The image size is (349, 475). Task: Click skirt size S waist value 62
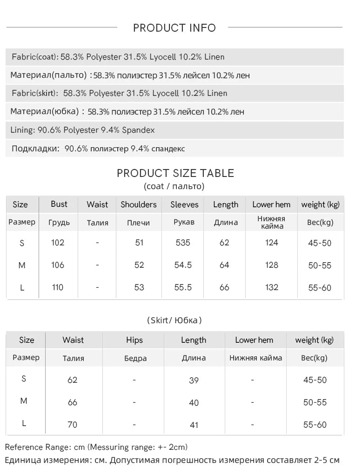(72, 380)
